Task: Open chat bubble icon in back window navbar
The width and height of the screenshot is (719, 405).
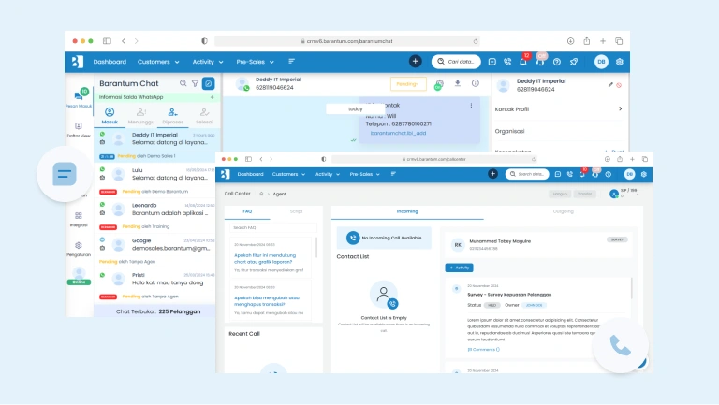Action: coord(492,62)
